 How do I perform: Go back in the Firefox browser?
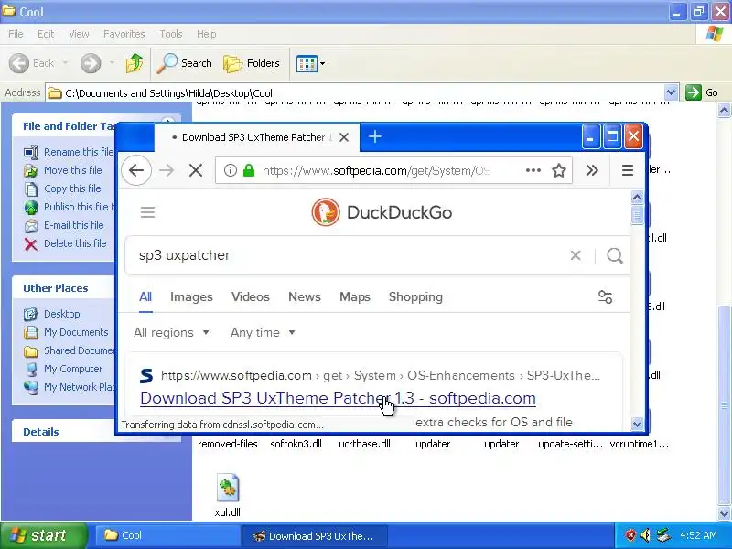136,170
